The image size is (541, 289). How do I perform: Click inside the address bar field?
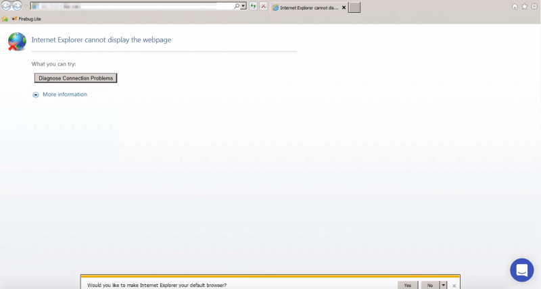(135, 6)
